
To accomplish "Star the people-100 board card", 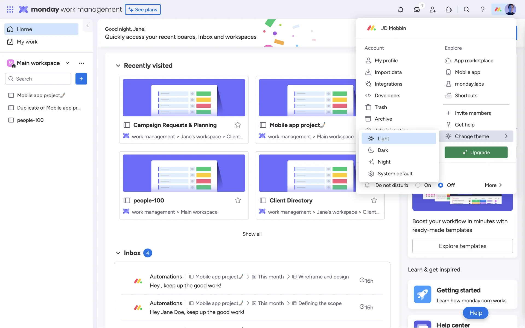I will coord(238,200).
